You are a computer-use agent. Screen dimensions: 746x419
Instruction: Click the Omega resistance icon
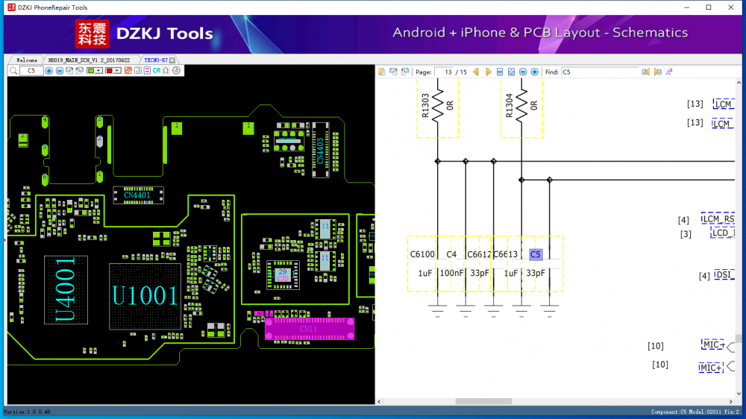click(166, 70)
